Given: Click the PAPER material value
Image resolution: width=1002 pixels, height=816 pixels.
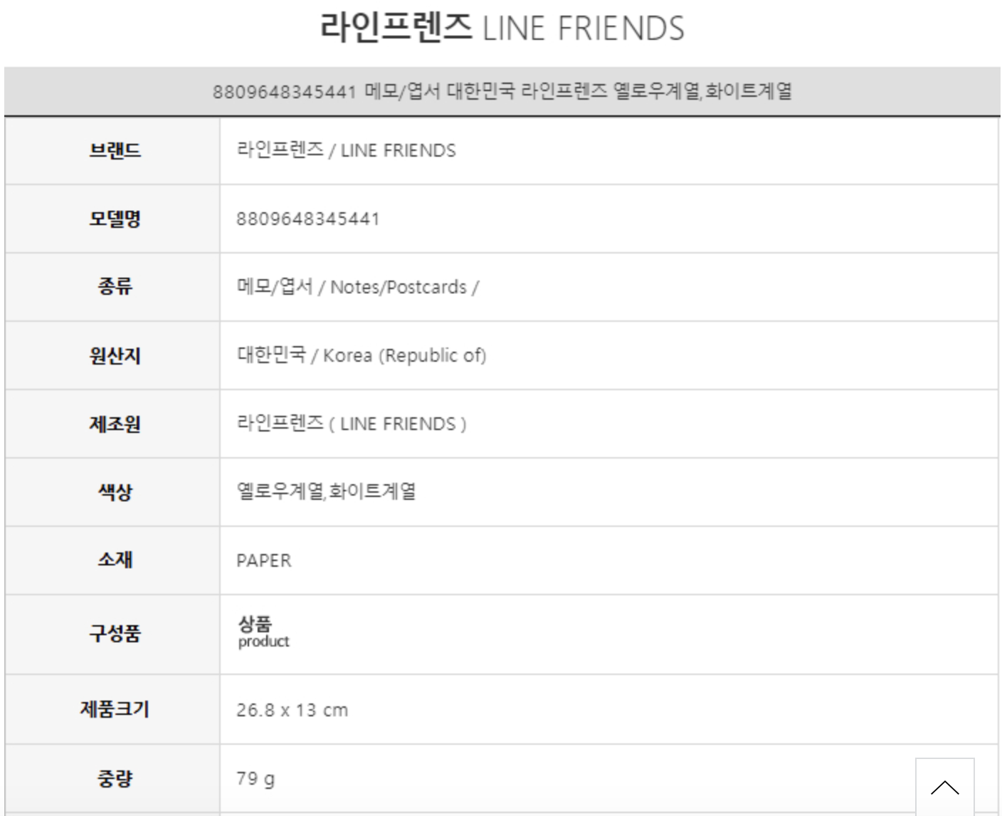Looking at the screenshot, I should [264, 560].
